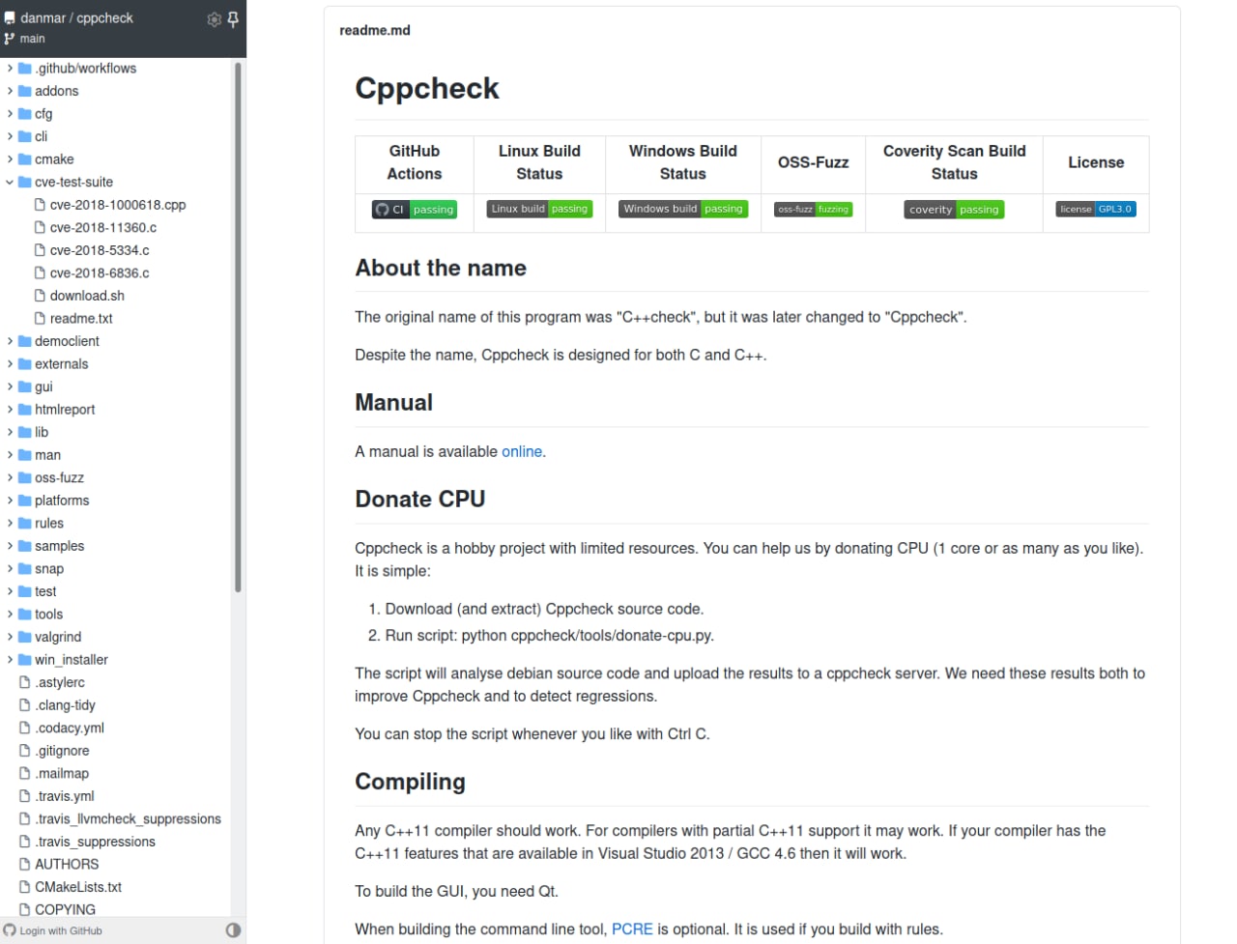Viewport: 1237px width, 944px height.
Task: Collapse the cve-test-suite folder chevron
Action: click(10, 182)
